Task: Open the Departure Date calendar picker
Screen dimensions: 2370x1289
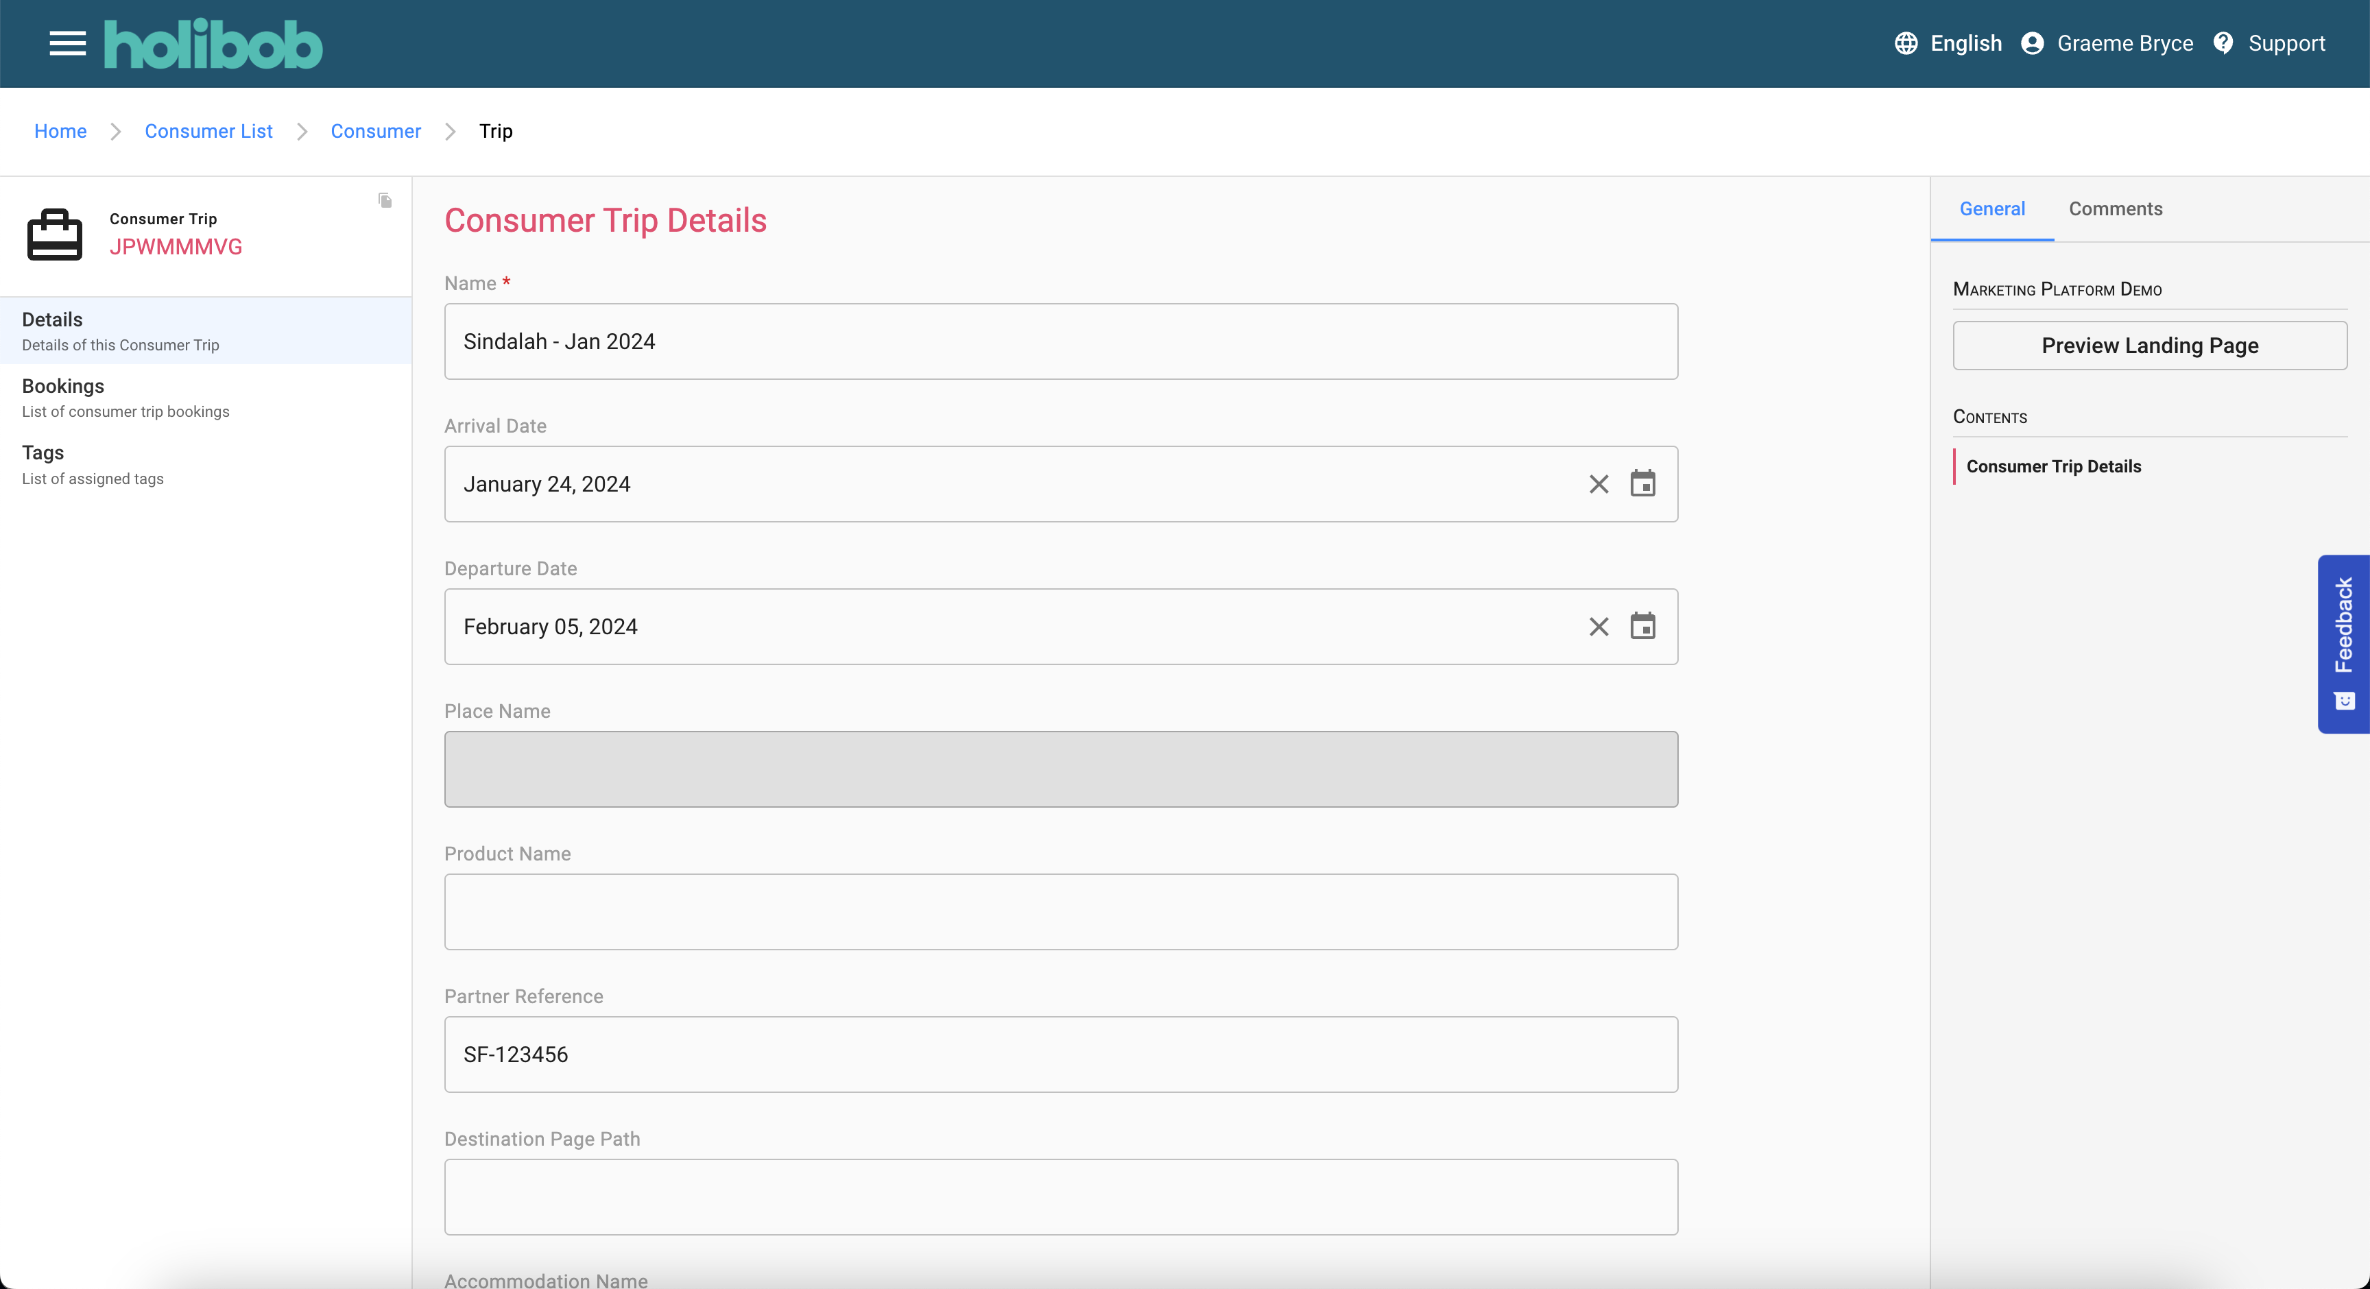Action: coord(1642,627)
